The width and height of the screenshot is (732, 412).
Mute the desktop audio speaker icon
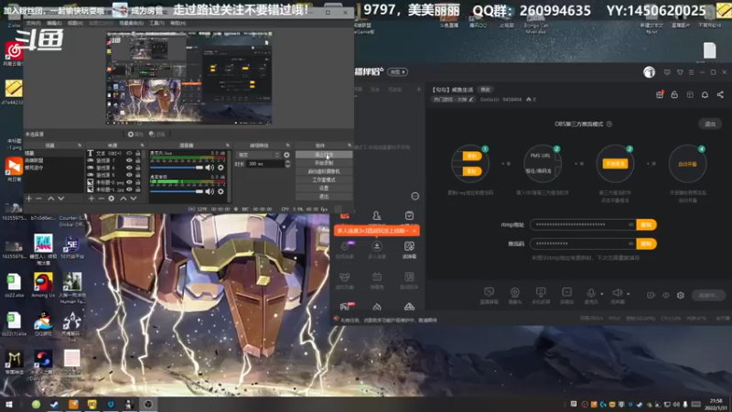coord(210,191)
